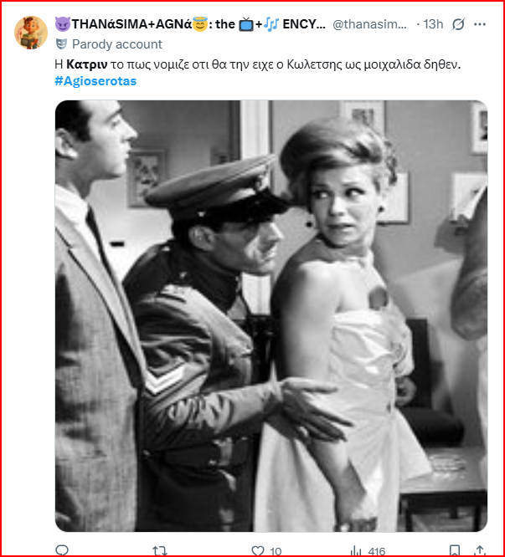
Task: Click the Grok explain-post icon
Action: [x=458, y=24]
